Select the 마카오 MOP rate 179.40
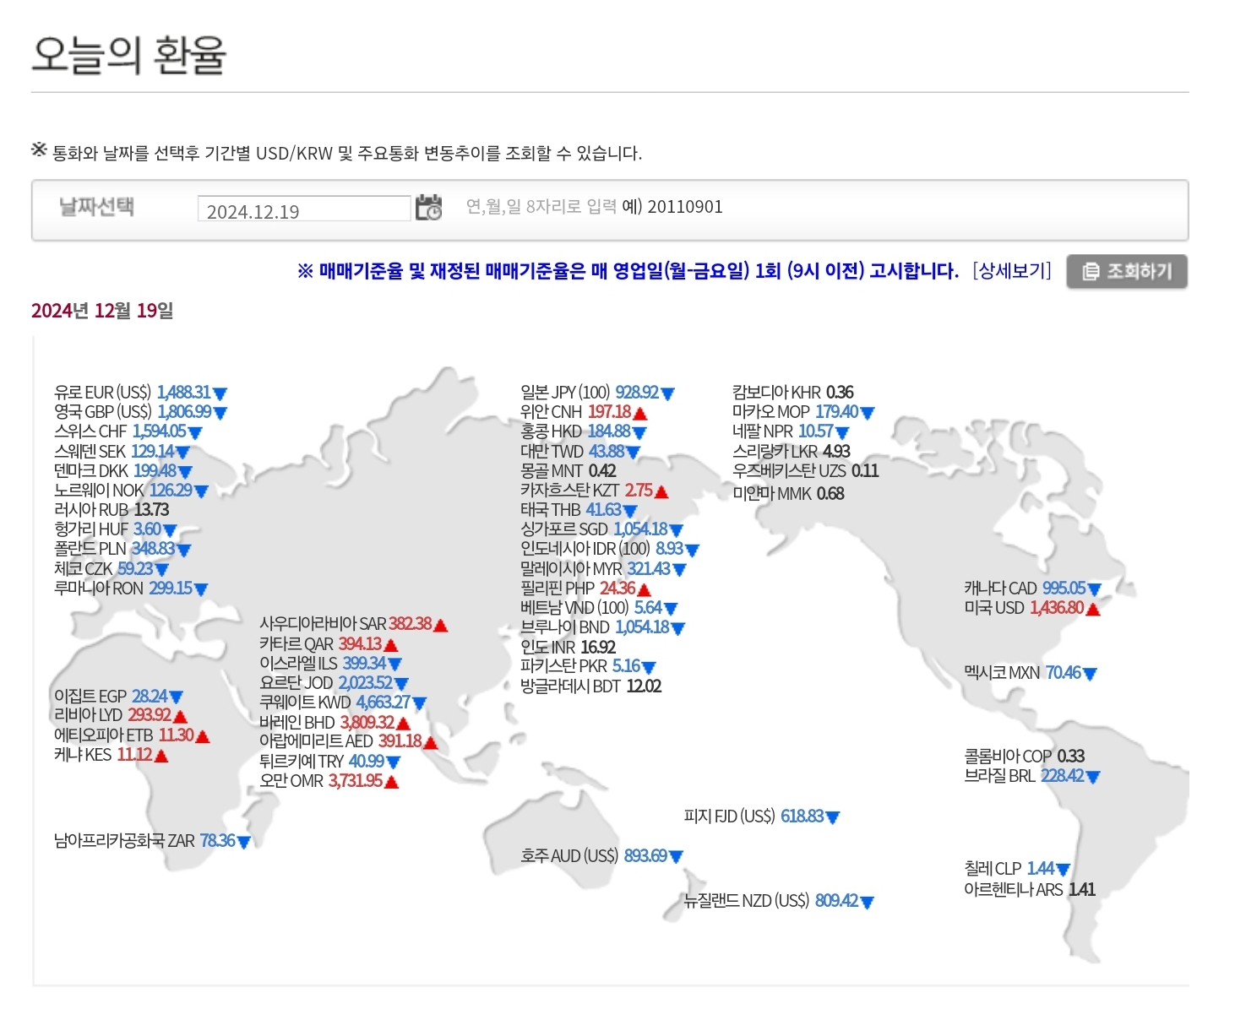The image size is (1235, 1009). [x=837, y=412]
